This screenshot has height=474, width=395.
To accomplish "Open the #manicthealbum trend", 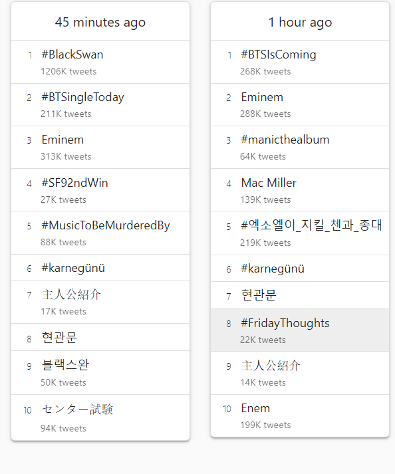I will pos(300,148).
